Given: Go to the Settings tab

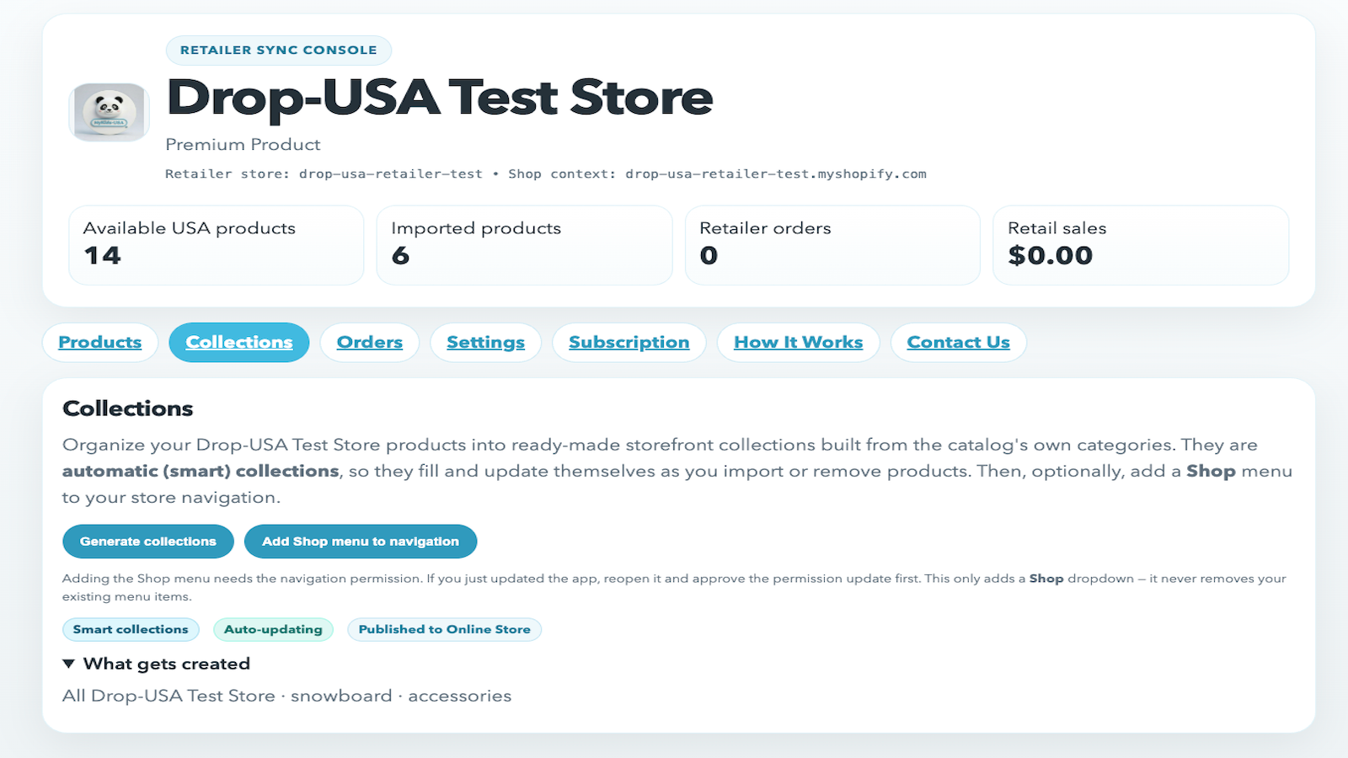Looking at the screenshot, I should pos(485,342).
